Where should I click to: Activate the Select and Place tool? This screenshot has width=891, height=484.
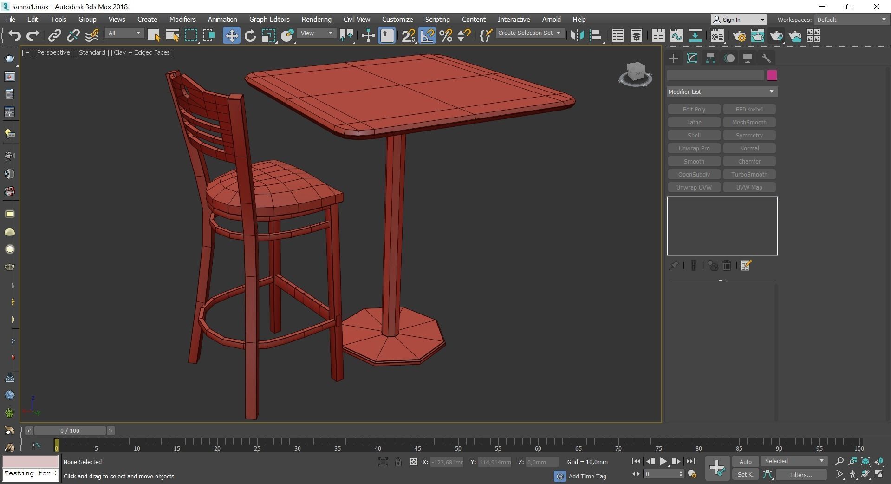287,36
